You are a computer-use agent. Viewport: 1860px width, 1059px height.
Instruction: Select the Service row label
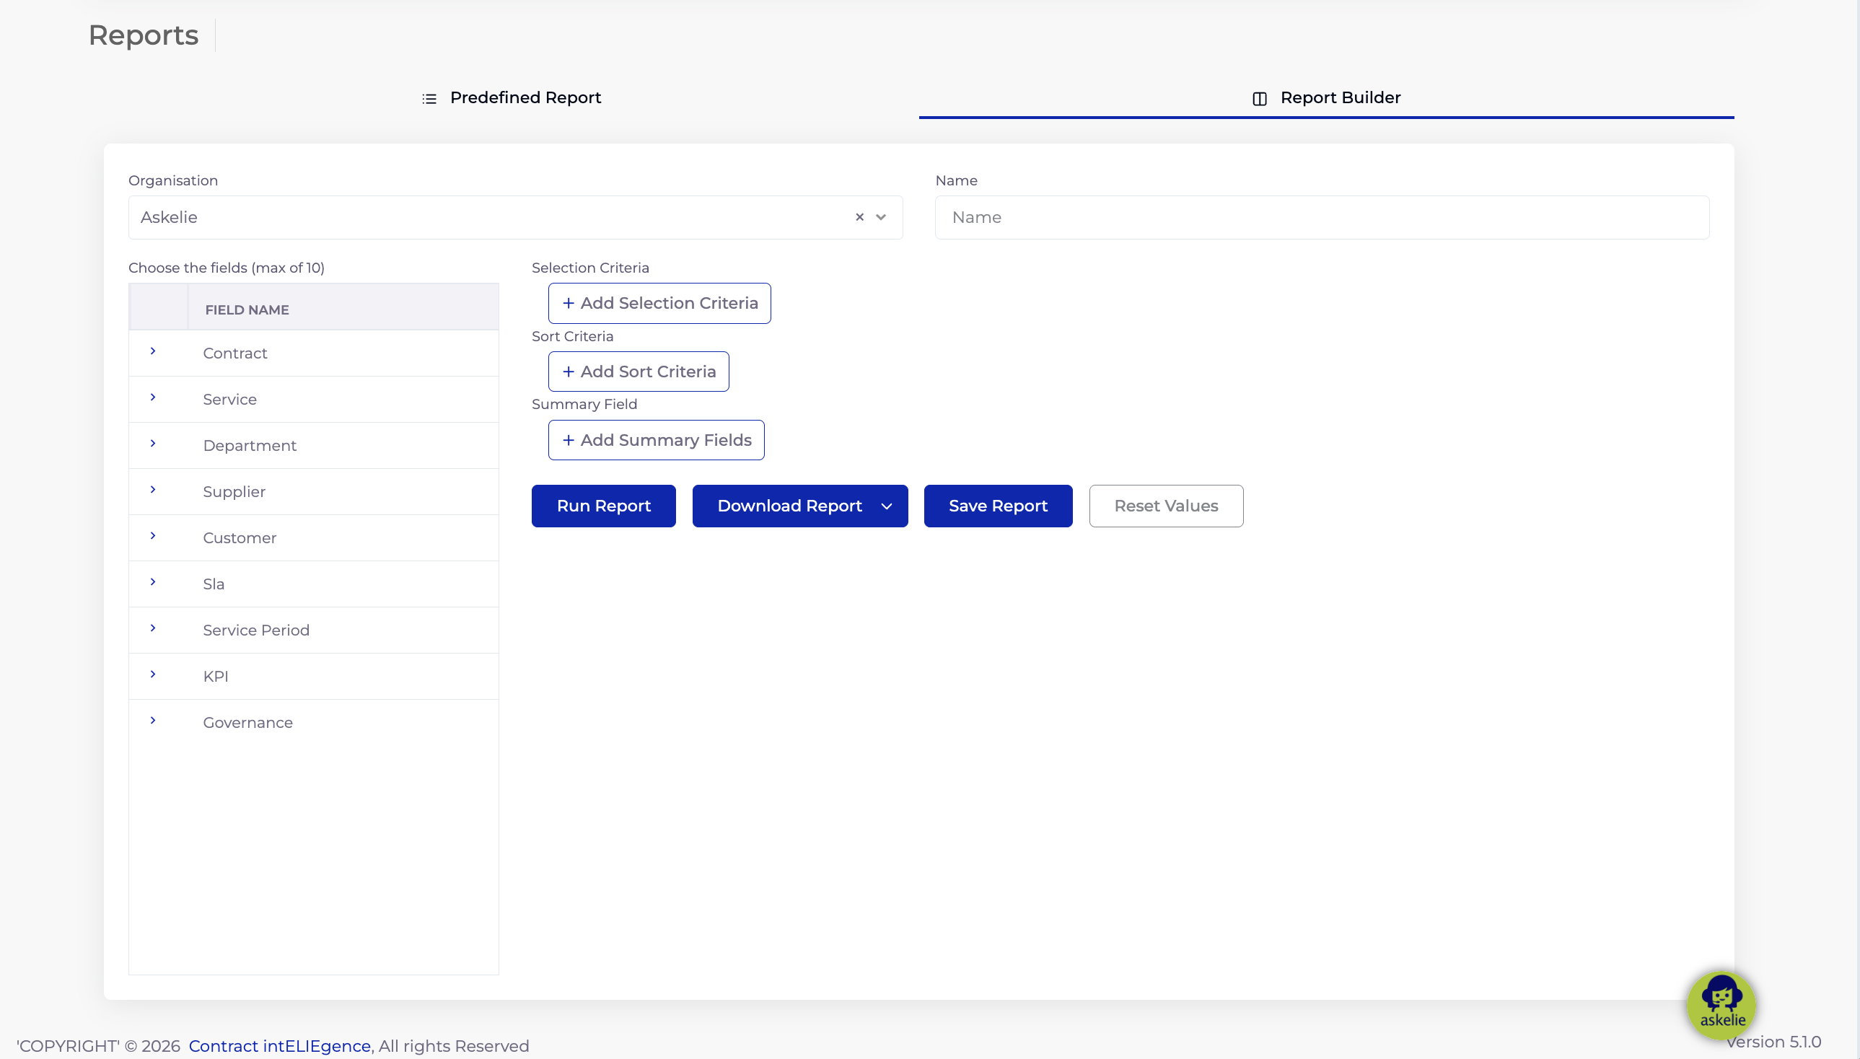(x=230, y=400)
